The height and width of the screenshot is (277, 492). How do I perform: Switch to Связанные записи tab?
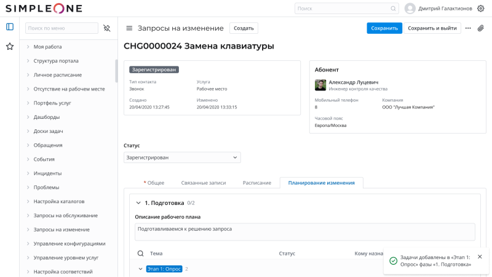click(204, 183)
